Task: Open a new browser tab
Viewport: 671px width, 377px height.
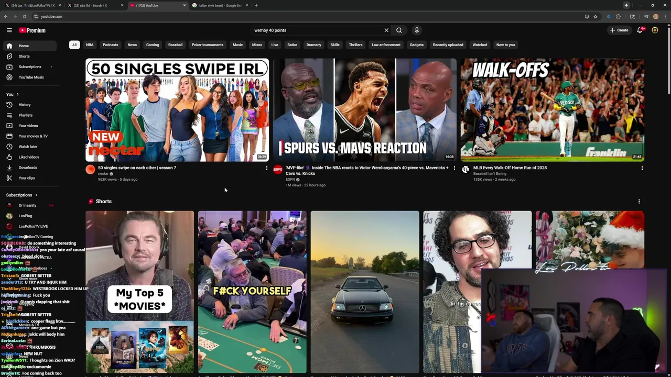Action: (x=256, y=5)
